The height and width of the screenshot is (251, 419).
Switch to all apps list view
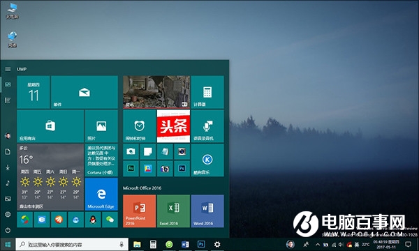(8, 100)
